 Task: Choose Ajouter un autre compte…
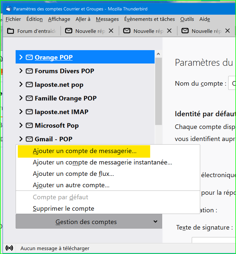coord(108,185)
